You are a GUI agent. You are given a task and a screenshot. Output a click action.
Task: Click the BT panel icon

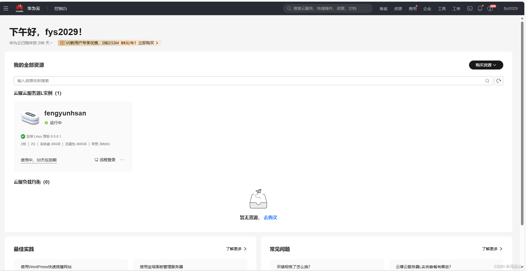(x=23, y=136)
